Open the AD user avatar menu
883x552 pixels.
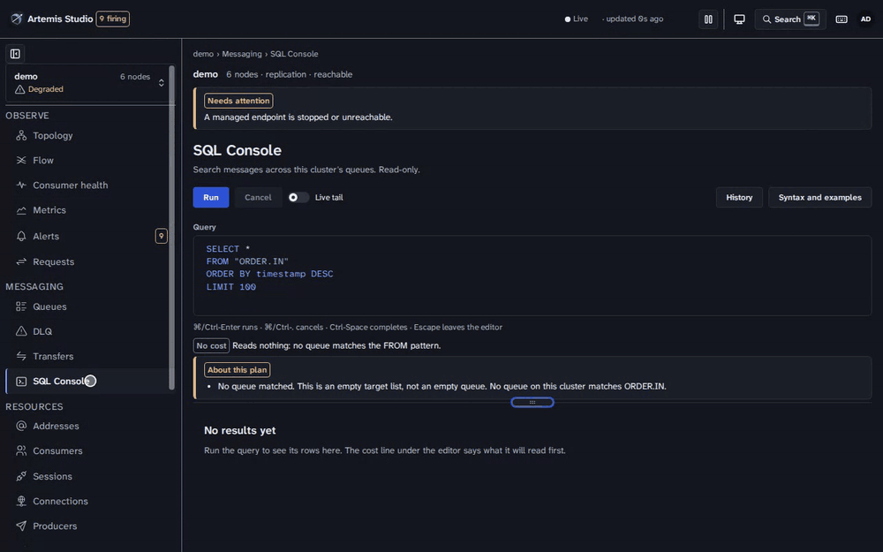pos(865,19)
